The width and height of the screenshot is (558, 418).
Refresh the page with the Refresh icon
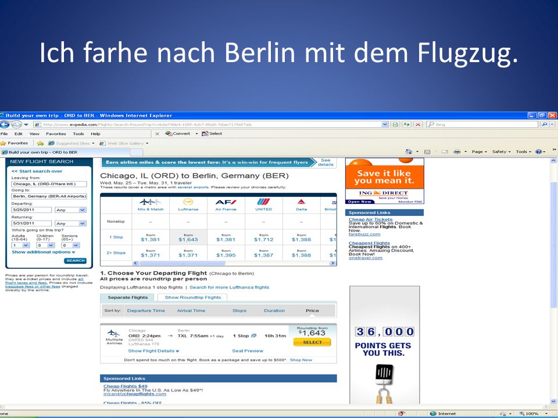click(x=407, y=125)
